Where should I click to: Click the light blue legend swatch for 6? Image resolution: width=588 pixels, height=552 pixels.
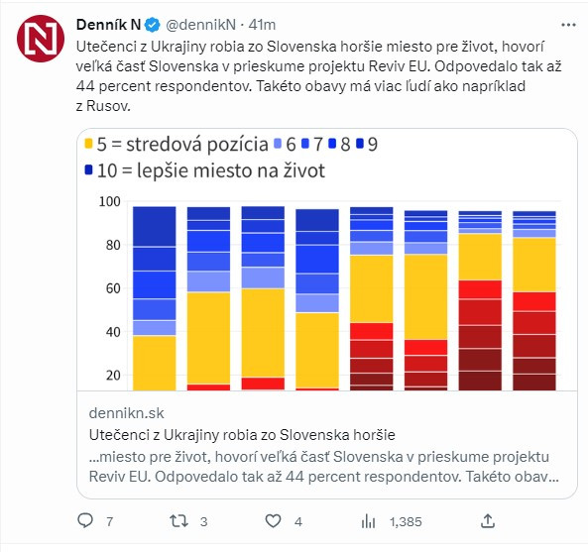[278, 144]
